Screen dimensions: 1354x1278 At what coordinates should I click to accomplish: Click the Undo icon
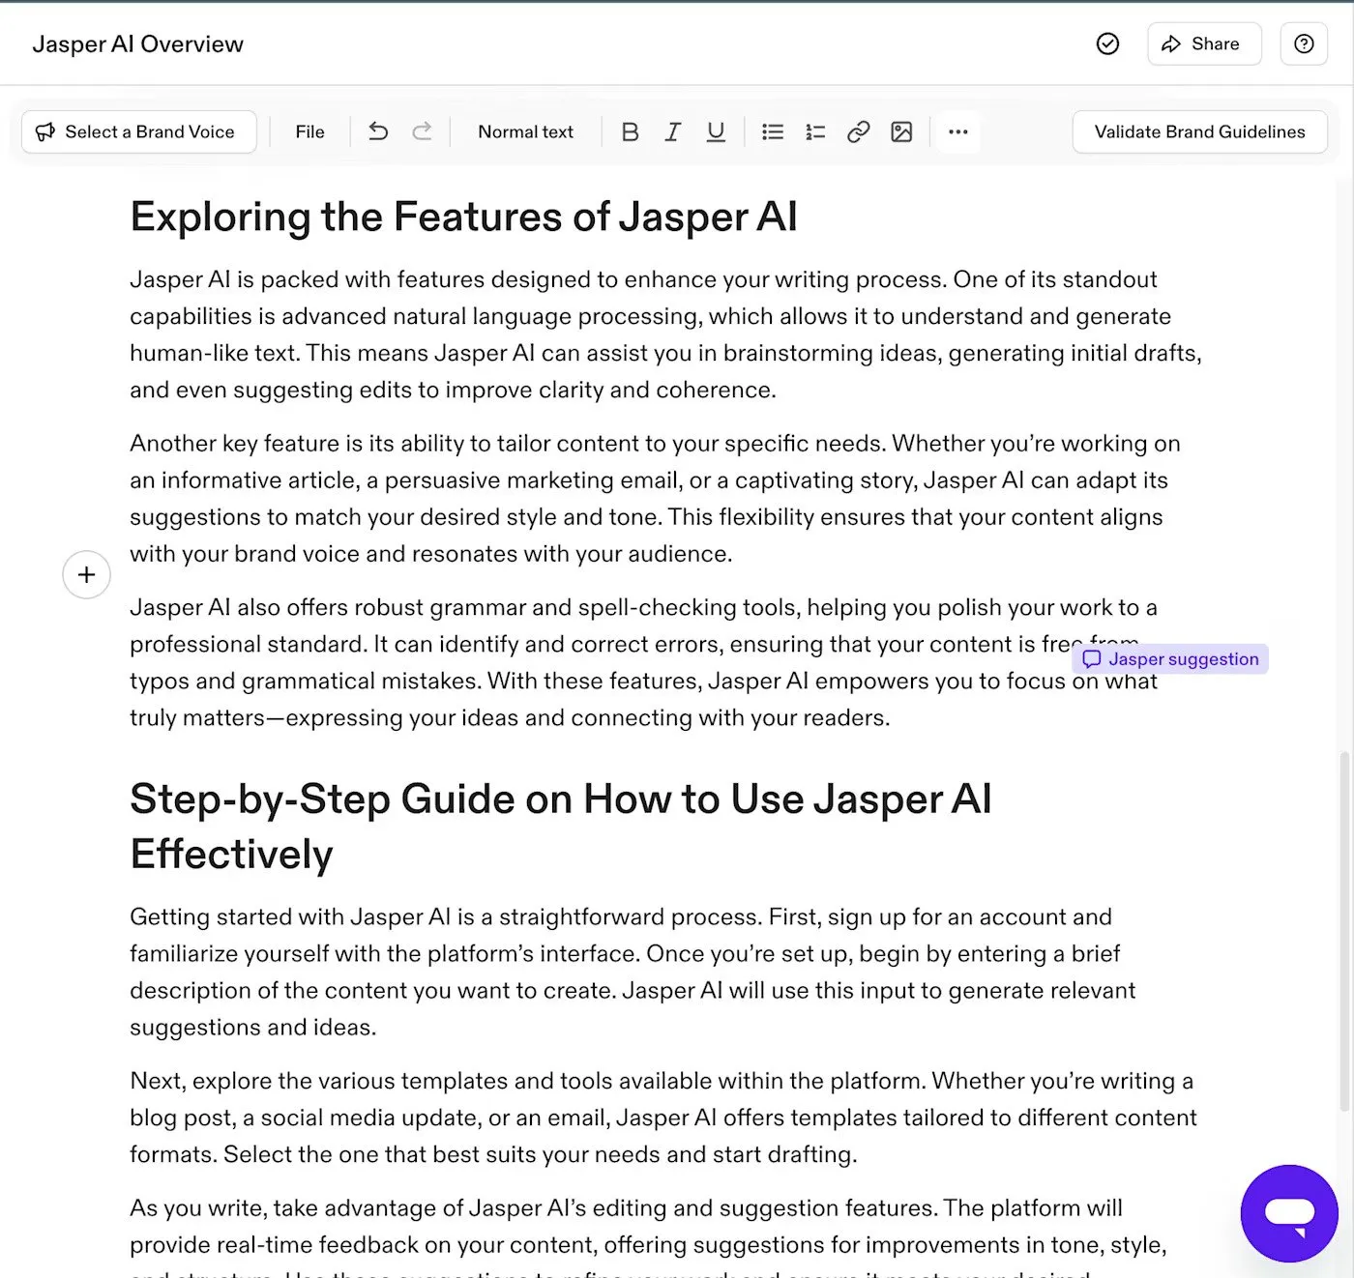pyautogui.click(x=378, y=131)
